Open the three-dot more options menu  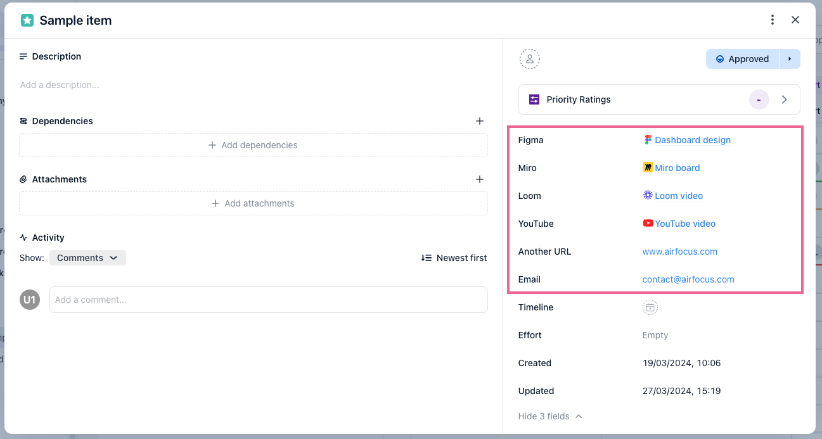pyautogui.click(x=772, y=20)
